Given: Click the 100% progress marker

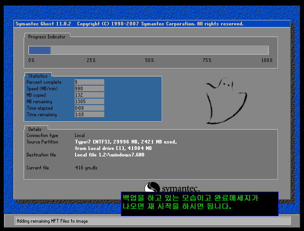Looking at the screenshot, I should (x=267, y=60).
